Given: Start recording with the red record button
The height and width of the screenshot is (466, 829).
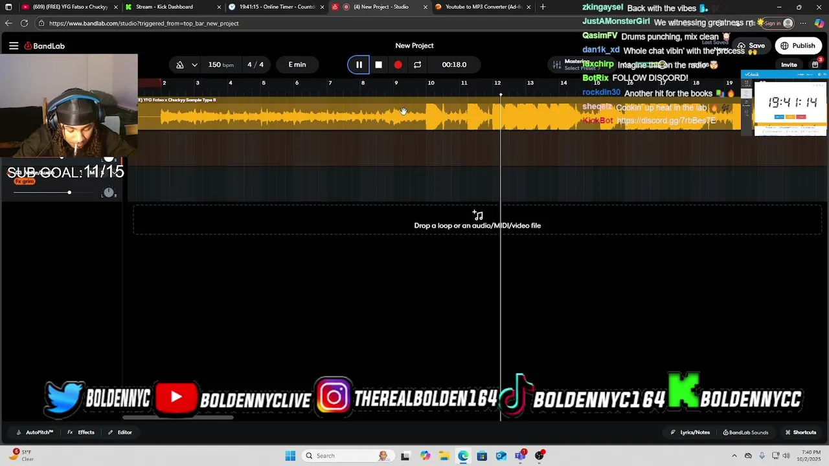Looking at the screenshot, I should pyautogui.click(x=398, y=65).
